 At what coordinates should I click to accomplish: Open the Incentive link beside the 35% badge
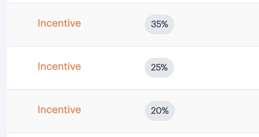[x=59, y=23]
